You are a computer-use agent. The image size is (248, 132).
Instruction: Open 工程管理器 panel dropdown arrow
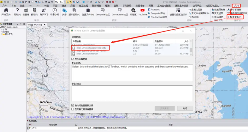pos(18,24)
